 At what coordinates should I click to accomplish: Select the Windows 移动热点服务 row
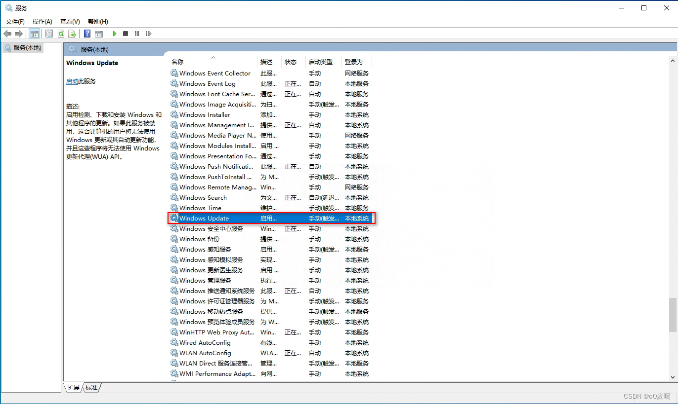tap(270, 311)
